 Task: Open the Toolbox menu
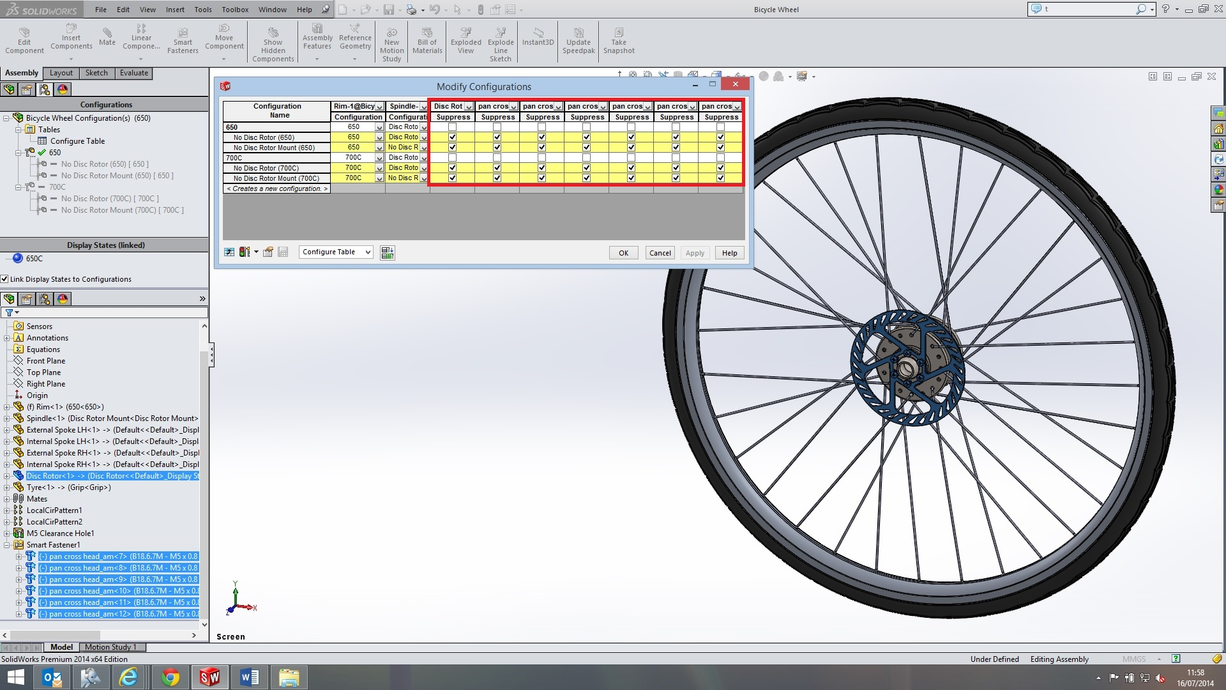[235, 10]
